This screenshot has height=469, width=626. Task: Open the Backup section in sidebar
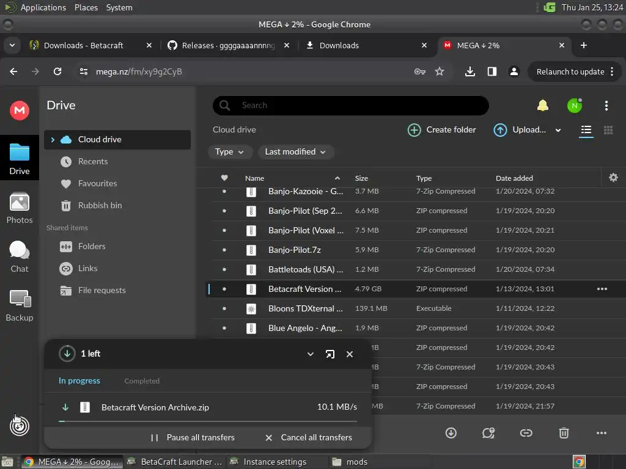20,306
